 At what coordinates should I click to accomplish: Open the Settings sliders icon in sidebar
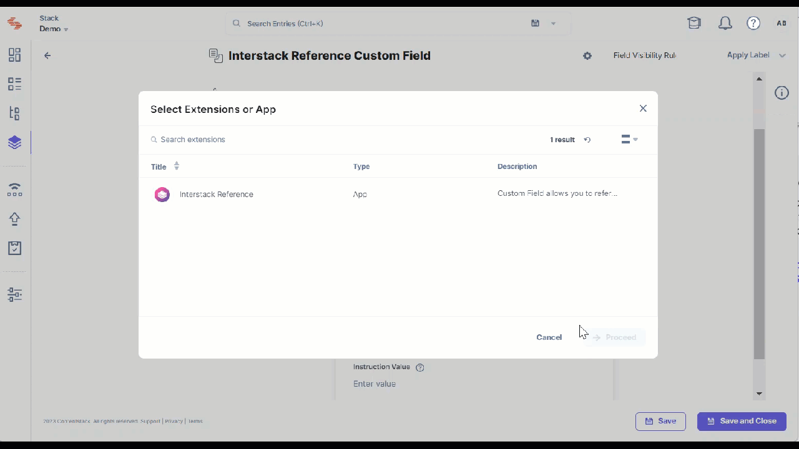point(14,295)
